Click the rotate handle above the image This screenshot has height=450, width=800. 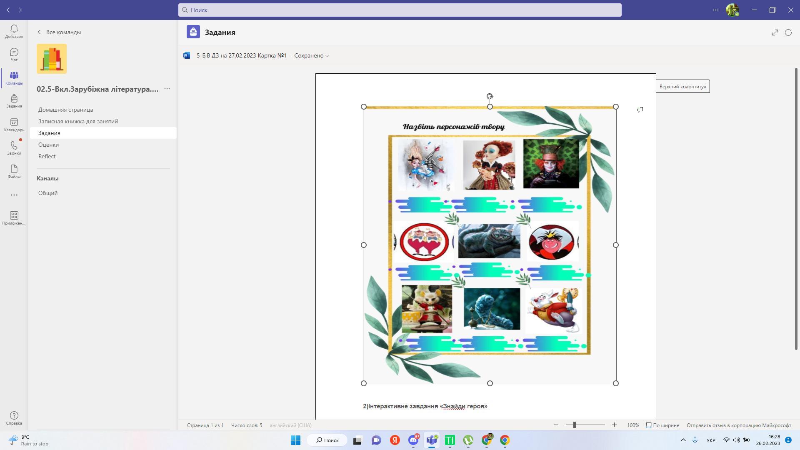click(x=490, y=96)
